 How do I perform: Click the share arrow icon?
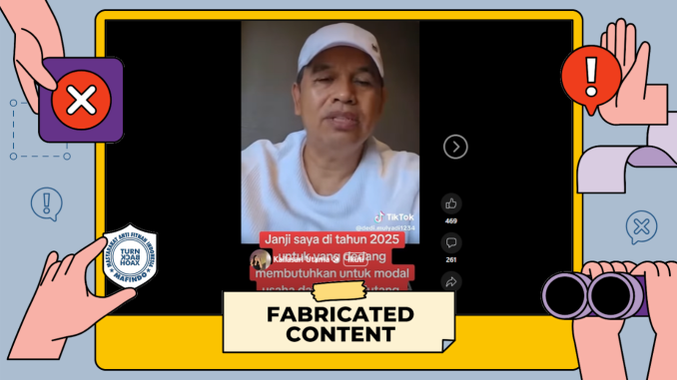451,281
